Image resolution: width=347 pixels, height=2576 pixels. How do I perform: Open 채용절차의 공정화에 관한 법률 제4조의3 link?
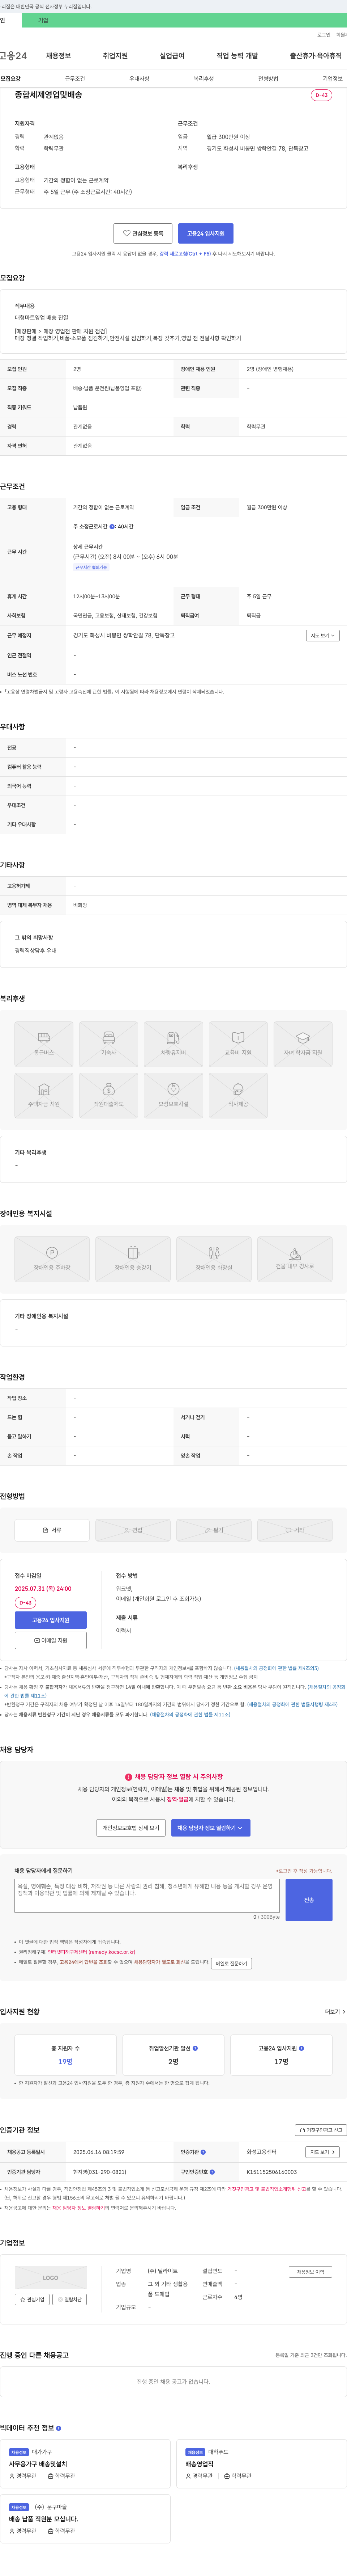pyautogui.click(x=277, y=1668)
